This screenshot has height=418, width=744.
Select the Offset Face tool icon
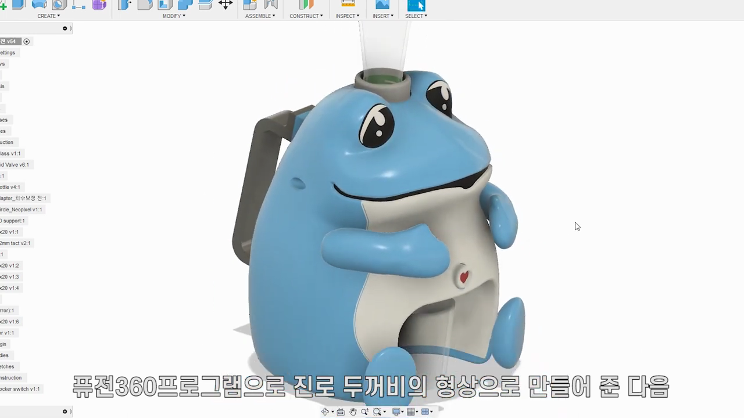(205, 5)
